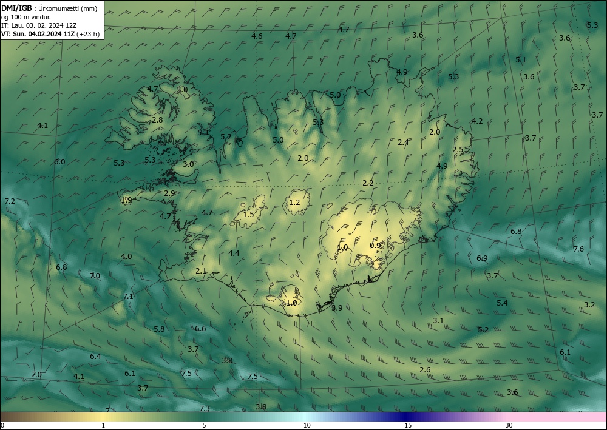Click the title text 'DMI/IGB : Úrkomumætti (mm)'
607x430 pixels.
pyautogui.click(x=49, y=8)
